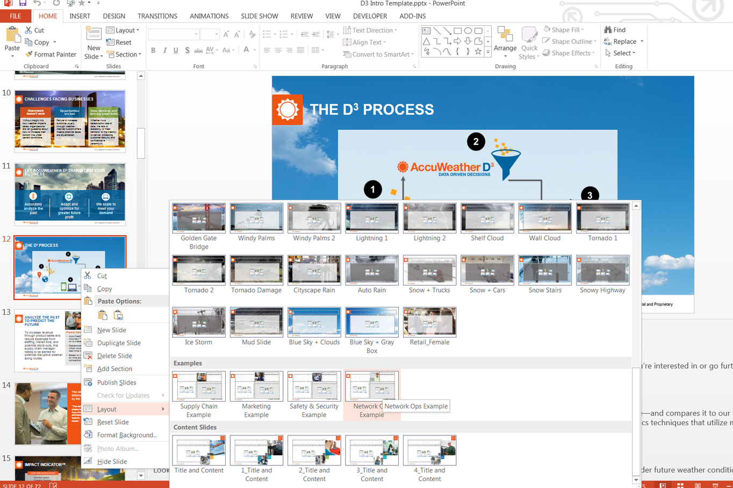Switch to the INSERT tab
The height and width of the screenshot is (488, 733).
(x=80, y=16)
